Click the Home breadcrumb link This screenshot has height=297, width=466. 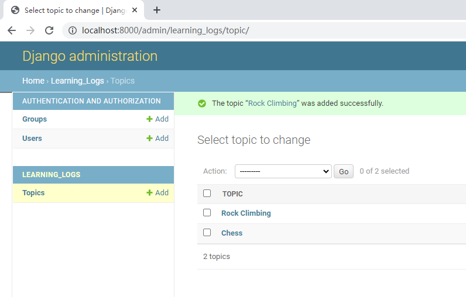33,81
